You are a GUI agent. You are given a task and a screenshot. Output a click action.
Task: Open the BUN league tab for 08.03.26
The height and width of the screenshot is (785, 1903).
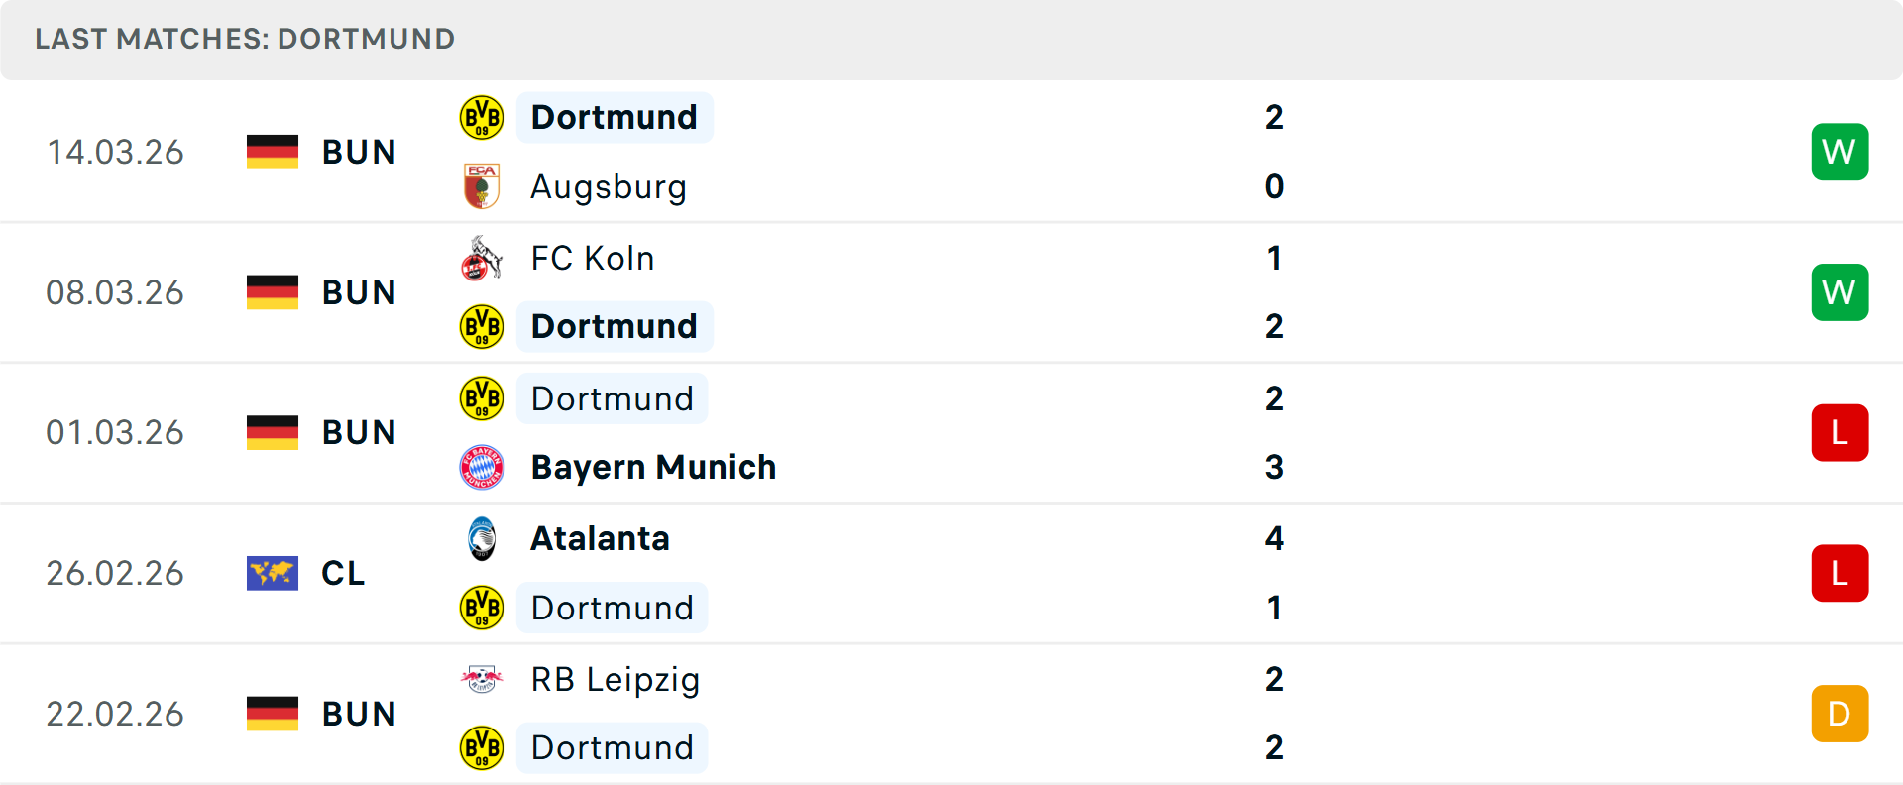pyautogui.click(x=358, y=291)
